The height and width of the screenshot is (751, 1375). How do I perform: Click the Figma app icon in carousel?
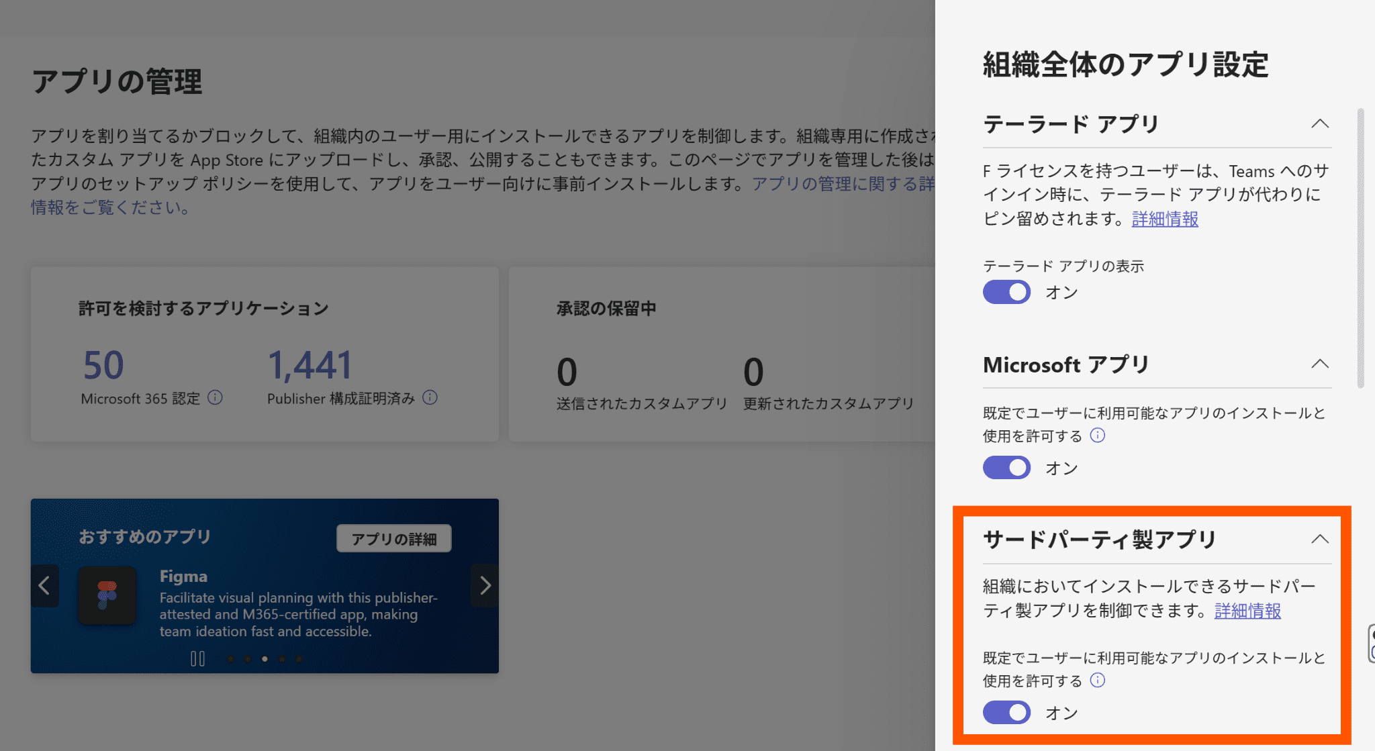pos(107,595)
